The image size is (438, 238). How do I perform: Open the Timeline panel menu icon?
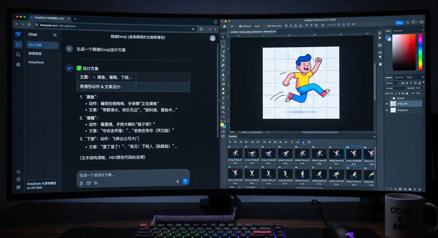coord(374,137)
